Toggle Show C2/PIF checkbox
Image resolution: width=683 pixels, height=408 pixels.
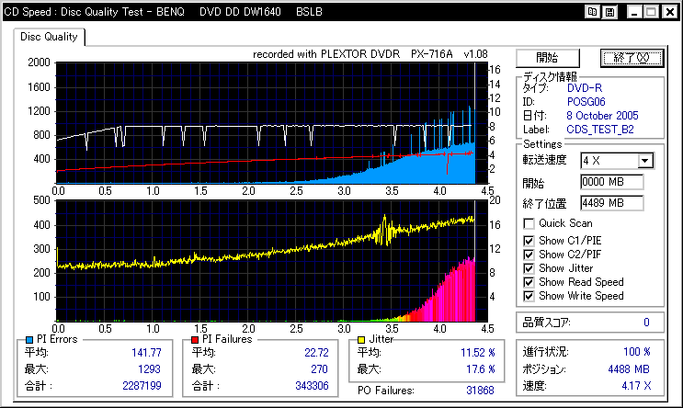[529, 255]
